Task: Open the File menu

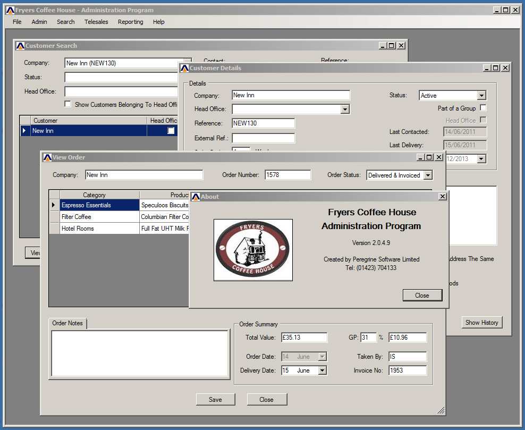Action: (17, 22)
